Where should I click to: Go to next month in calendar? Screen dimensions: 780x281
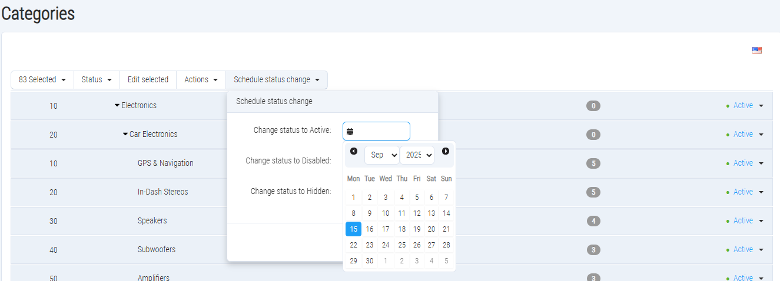446,152
